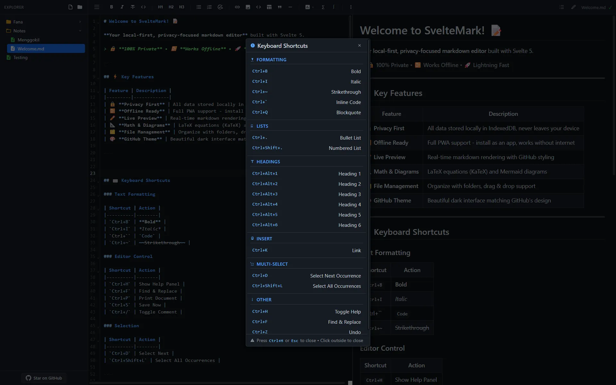616x385 pixels.
Task: Insert a numbered list from toolbar
Action: click(209, 7)
